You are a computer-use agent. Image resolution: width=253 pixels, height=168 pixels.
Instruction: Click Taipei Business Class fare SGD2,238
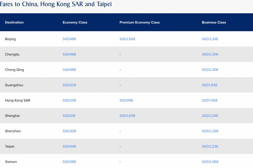click(210, 147)
